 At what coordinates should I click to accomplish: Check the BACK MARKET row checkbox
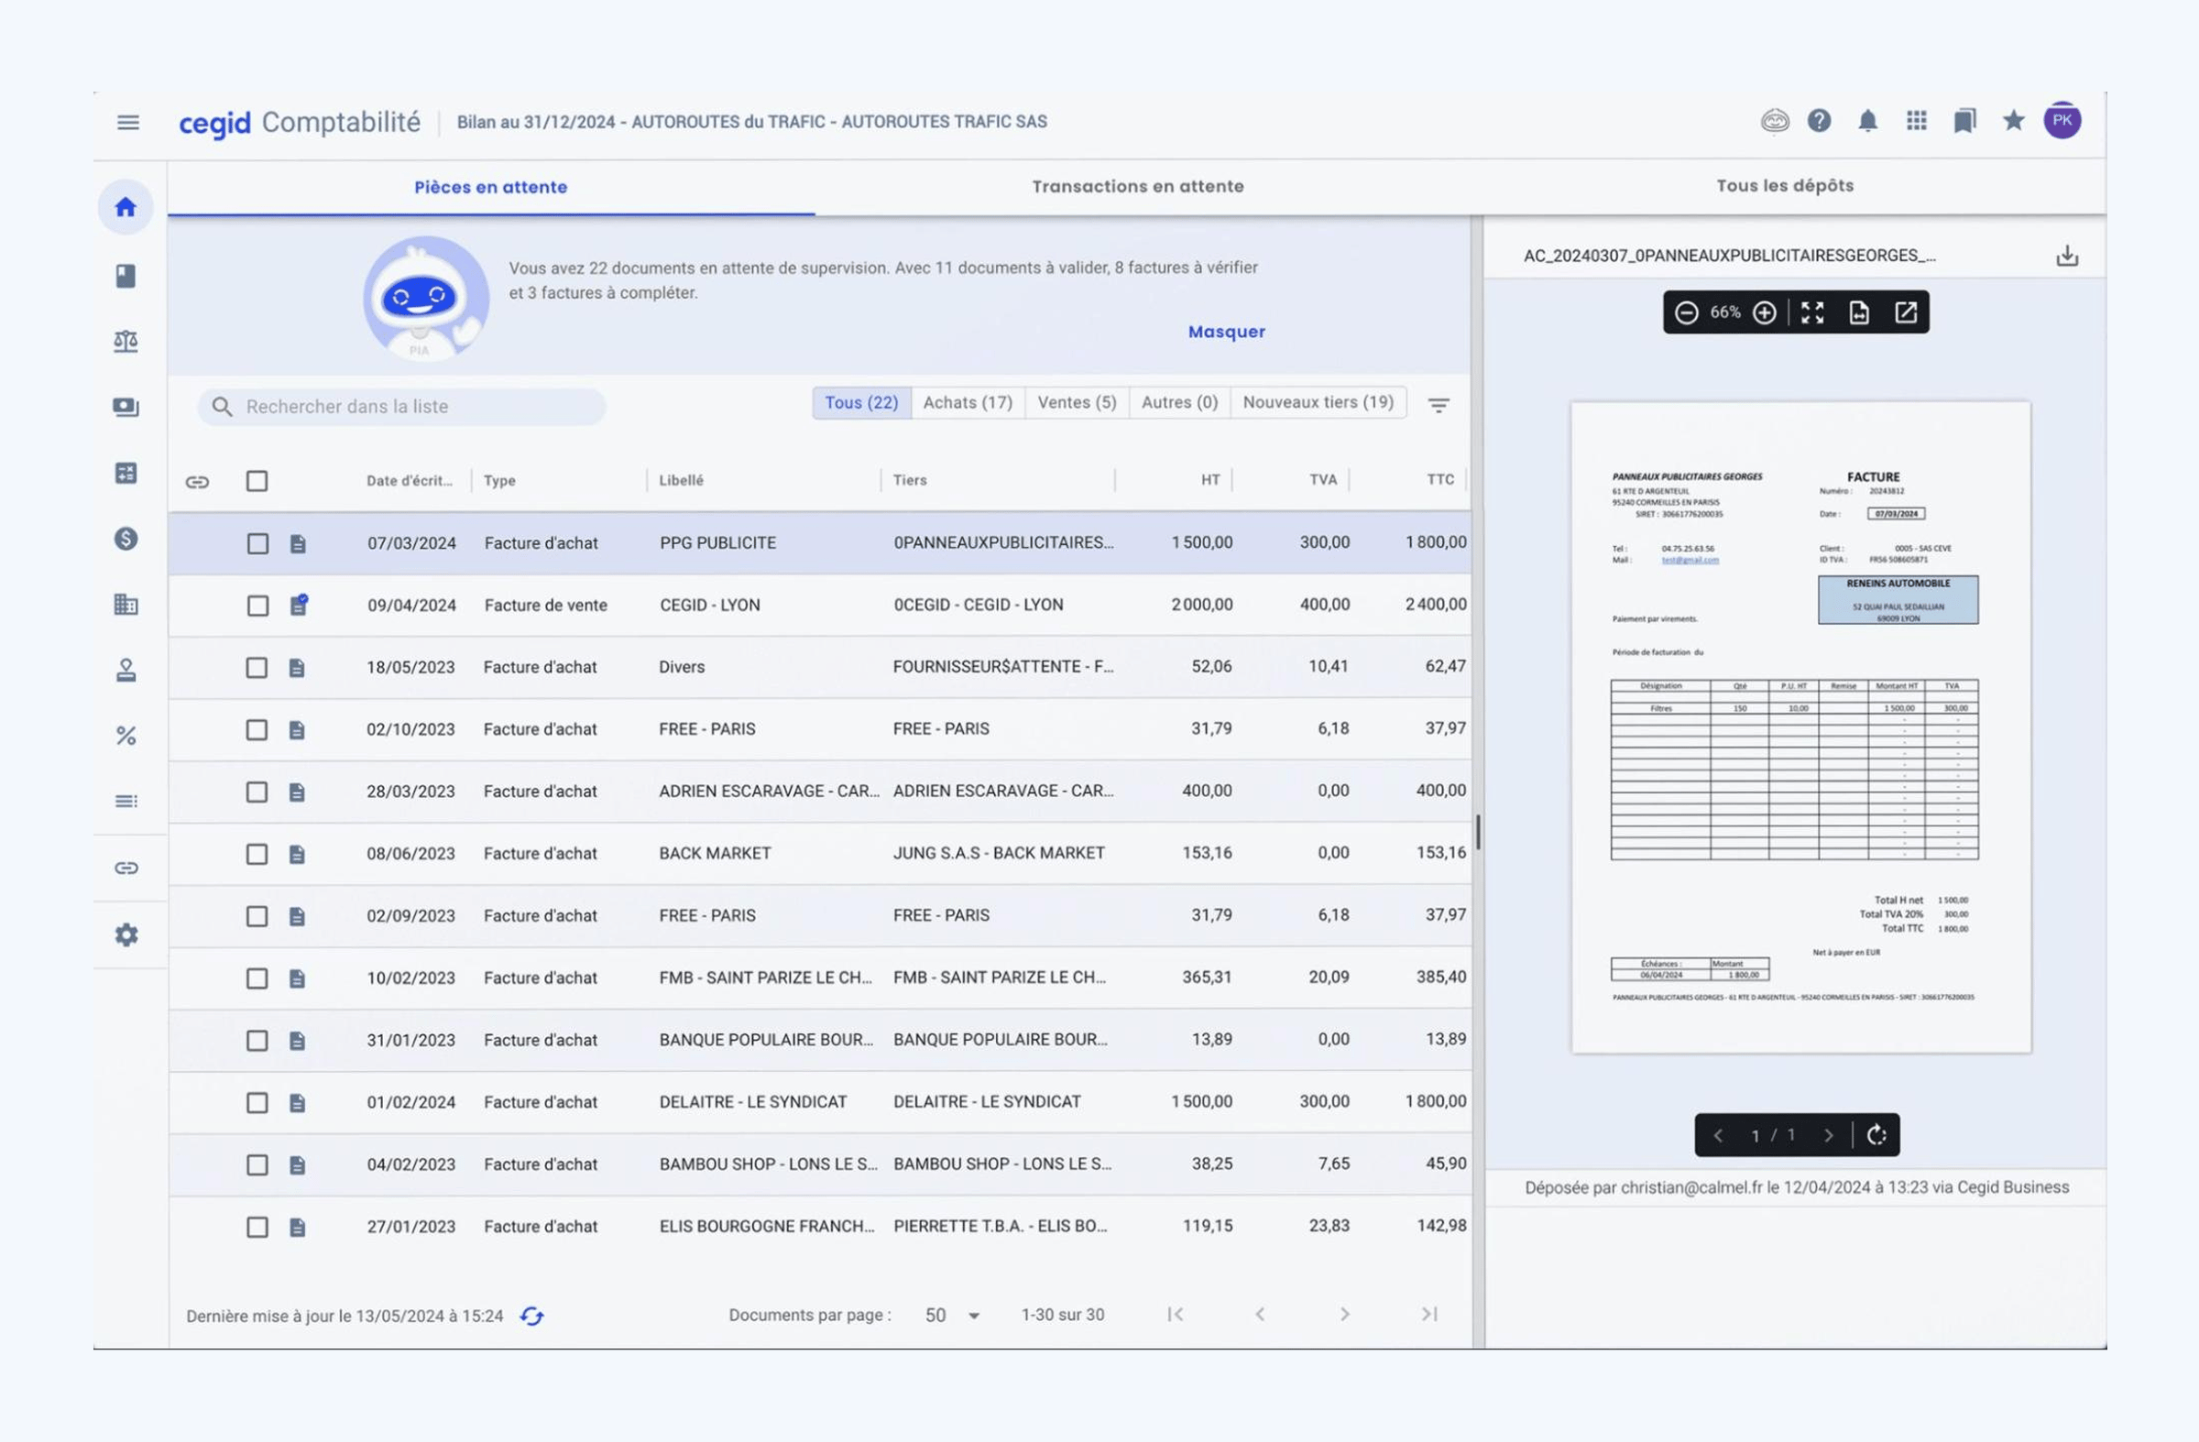(257, 854)
